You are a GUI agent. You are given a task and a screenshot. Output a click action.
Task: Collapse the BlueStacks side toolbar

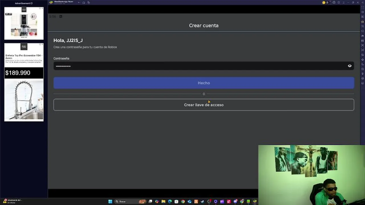(x=363, y=3)
